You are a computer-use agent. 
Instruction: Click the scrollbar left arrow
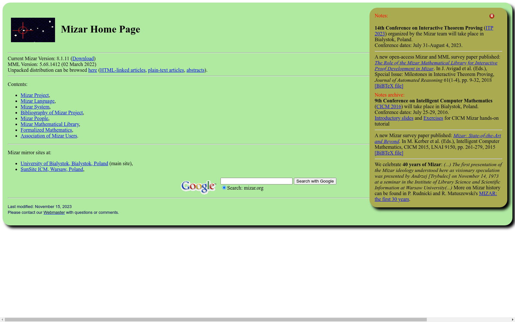coord(2,320)
